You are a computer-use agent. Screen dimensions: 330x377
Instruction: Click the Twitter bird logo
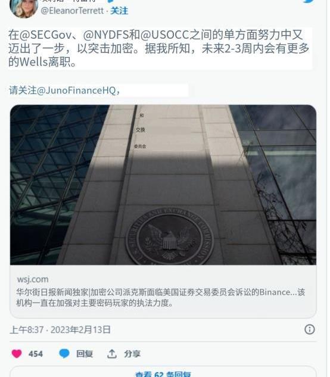(310, 1)
